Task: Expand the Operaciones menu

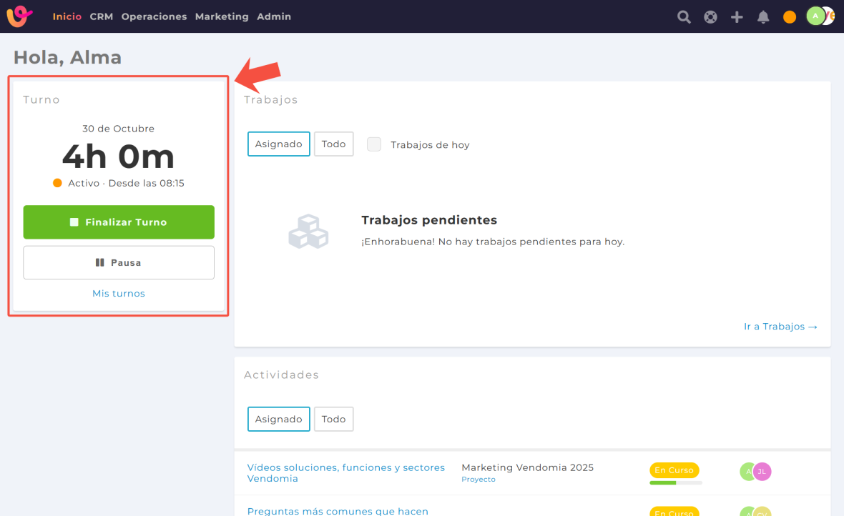Action: click(154, 16)
